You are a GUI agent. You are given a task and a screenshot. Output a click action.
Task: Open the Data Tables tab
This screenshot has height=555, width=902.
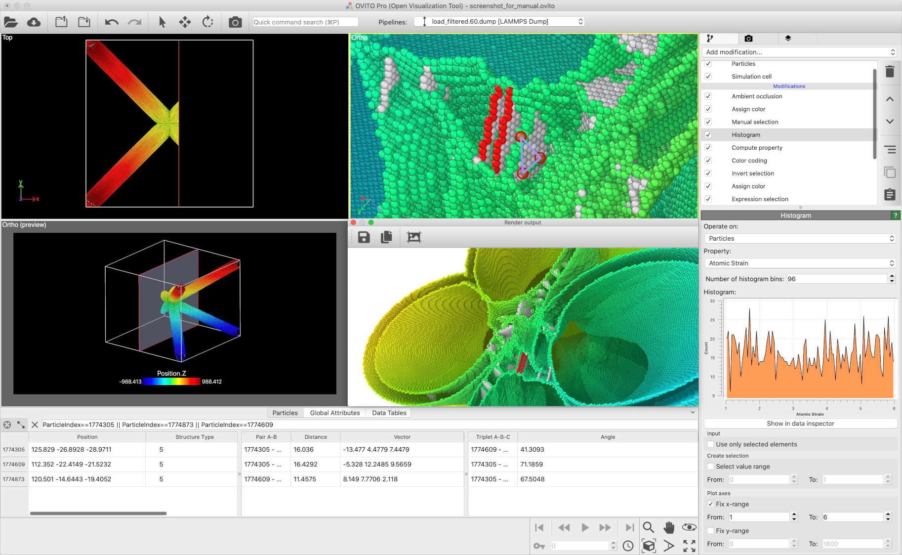389,413
